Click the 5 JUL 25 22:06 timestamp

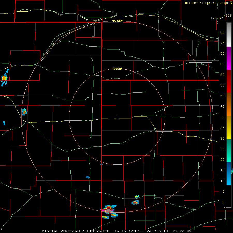pyautogui.click(x=175, y=231)
